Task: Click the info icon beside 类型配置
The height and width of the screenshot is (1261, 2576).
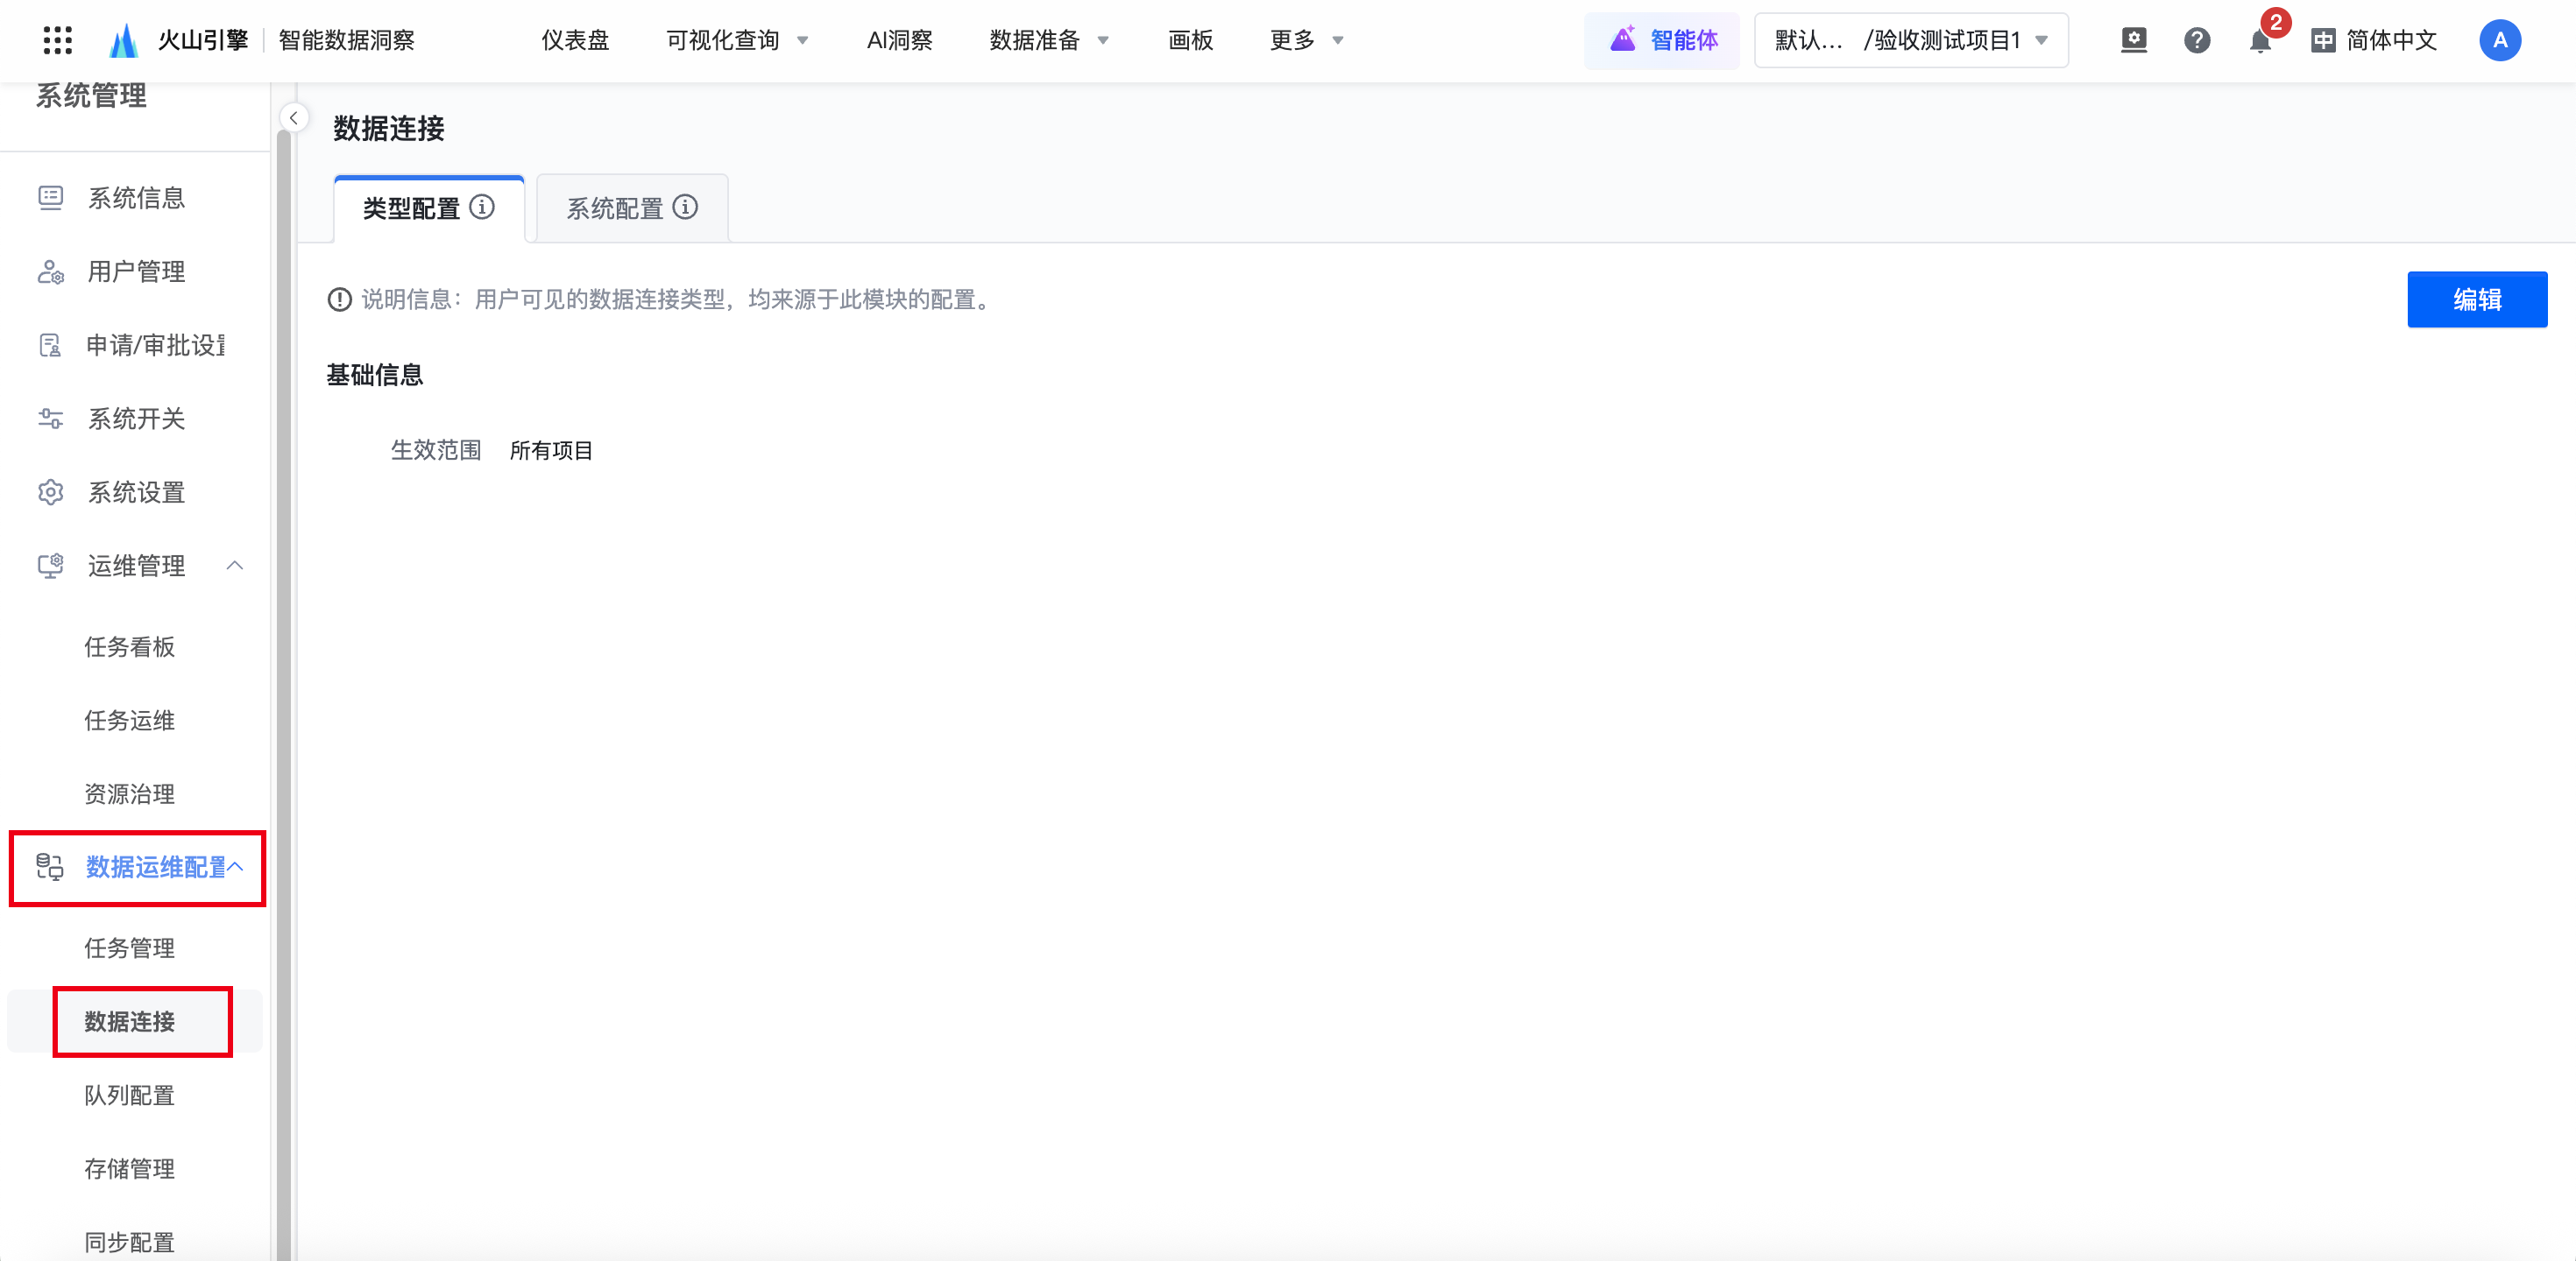Action: [x=482, y=207]
